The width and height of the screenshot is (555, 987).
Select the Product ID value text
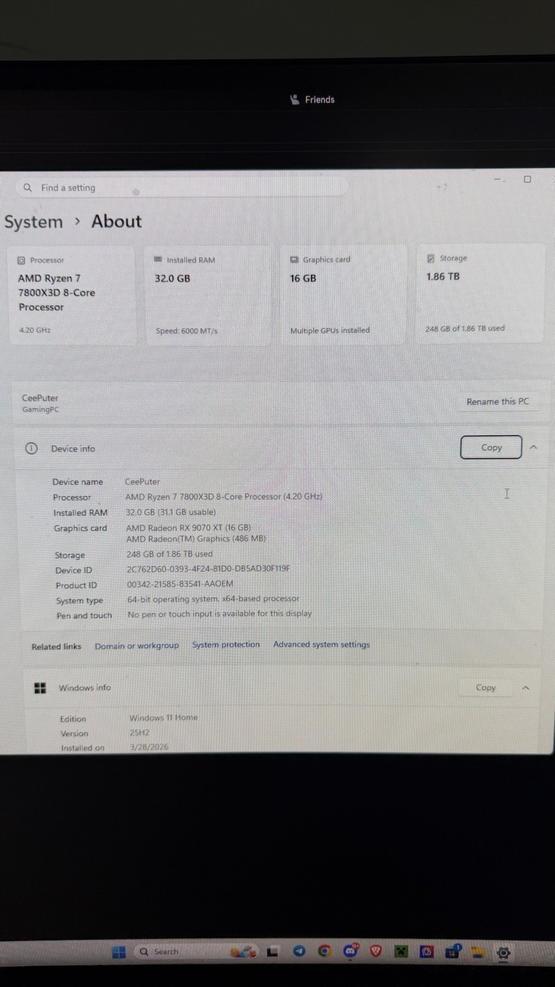point(180,584)
